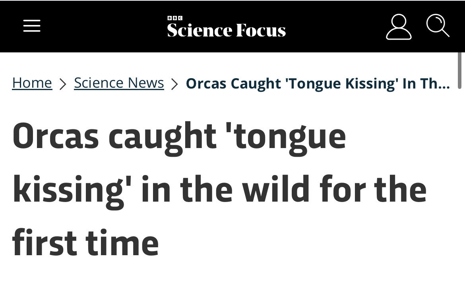This screenshot has height=281, width=465.
Task: Open search with the magnifying glass icon
Action: pos(438,26)
